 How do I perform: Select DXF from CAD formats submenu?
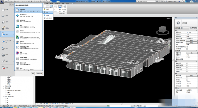(48, 12)
